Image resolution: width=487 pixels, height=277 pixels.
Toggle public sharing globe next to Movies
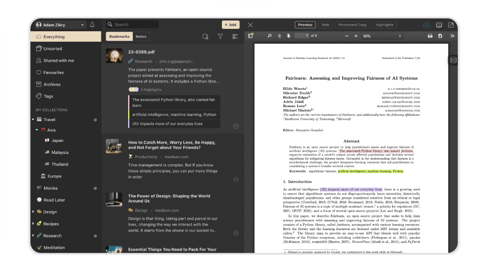[95, 188]
